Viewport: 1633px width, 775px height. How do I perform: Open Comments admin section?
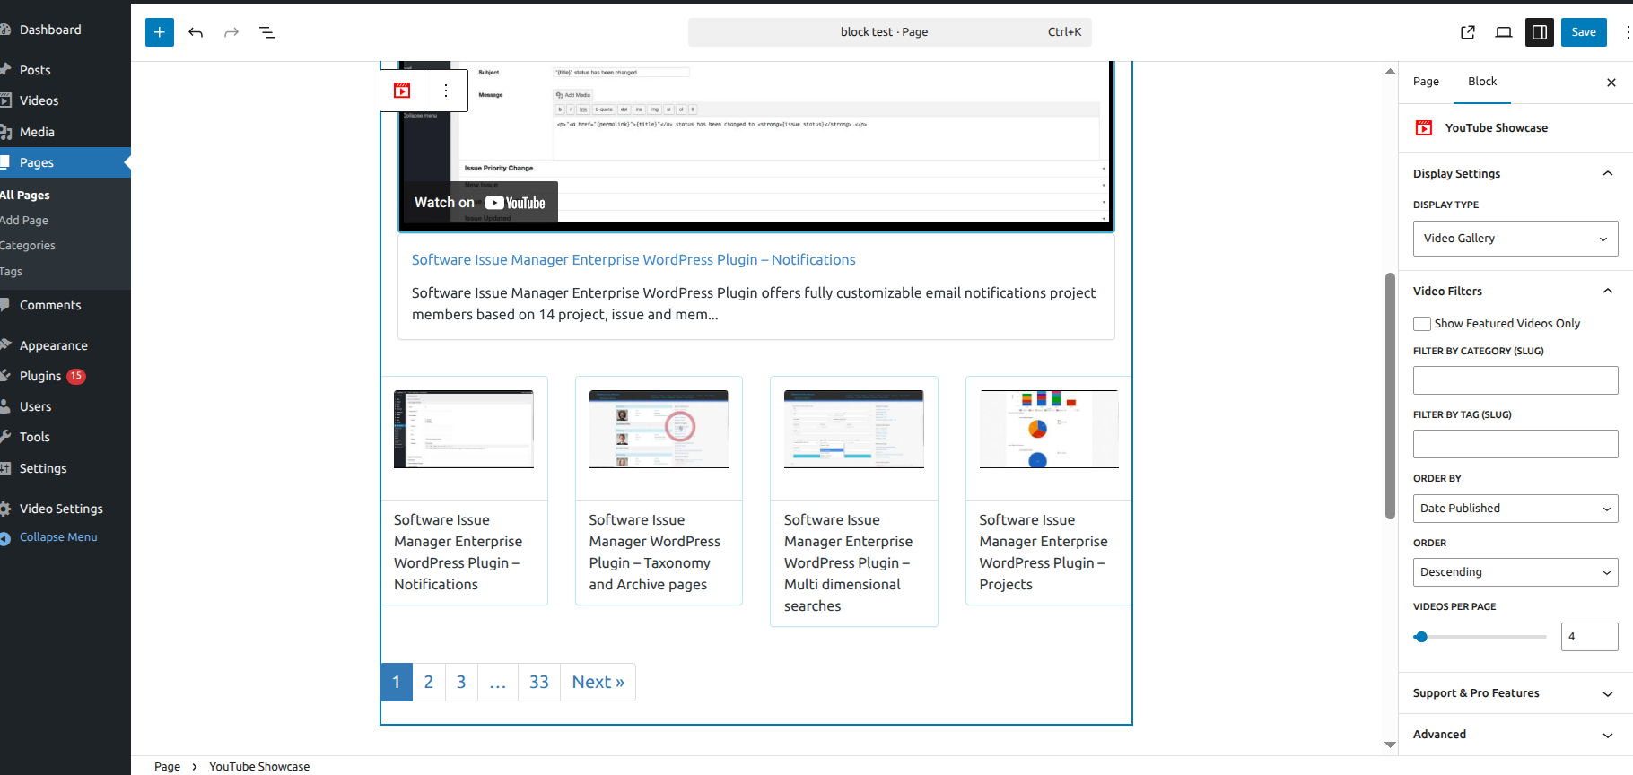[50, 305]
